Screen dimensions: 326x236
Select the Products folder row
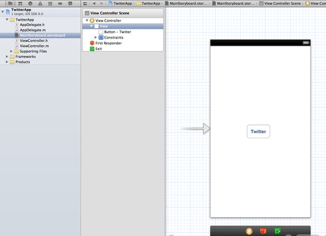click(x=40, y=62)
